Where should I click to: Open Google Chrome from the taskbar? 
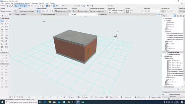69,102
